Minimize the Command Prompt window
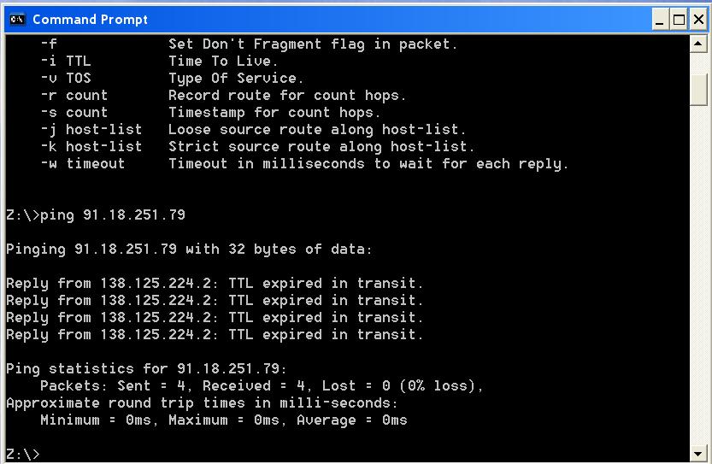The image size is (712, 464). tap(660, 20)
